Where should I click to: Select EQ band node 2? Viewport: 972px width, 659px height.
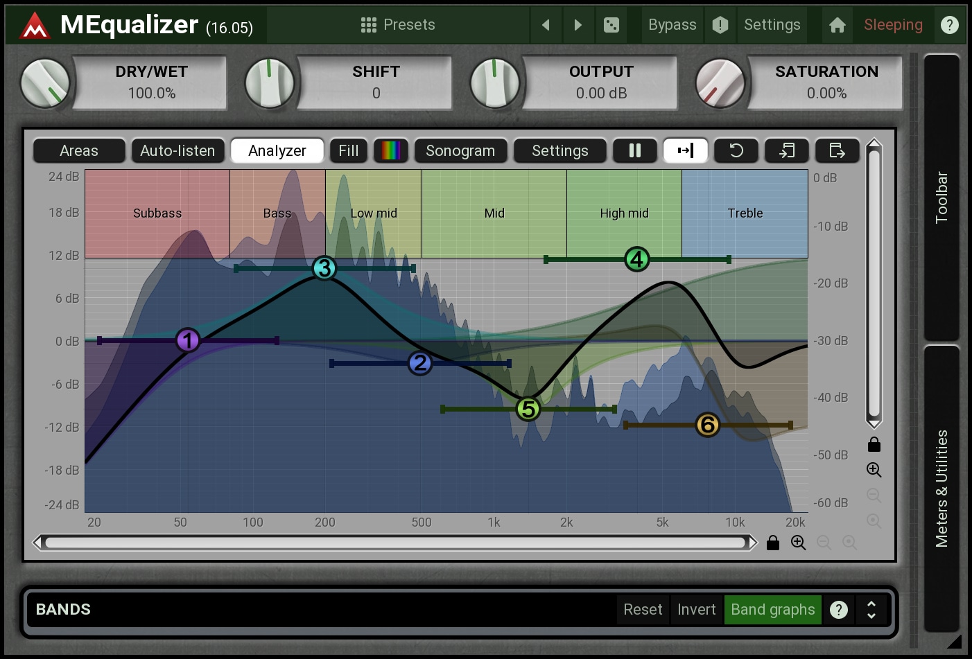(x=420, y=363)
